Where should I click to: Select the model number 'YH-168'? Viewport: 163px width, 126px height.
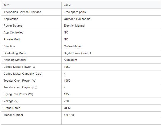[69, 115]
